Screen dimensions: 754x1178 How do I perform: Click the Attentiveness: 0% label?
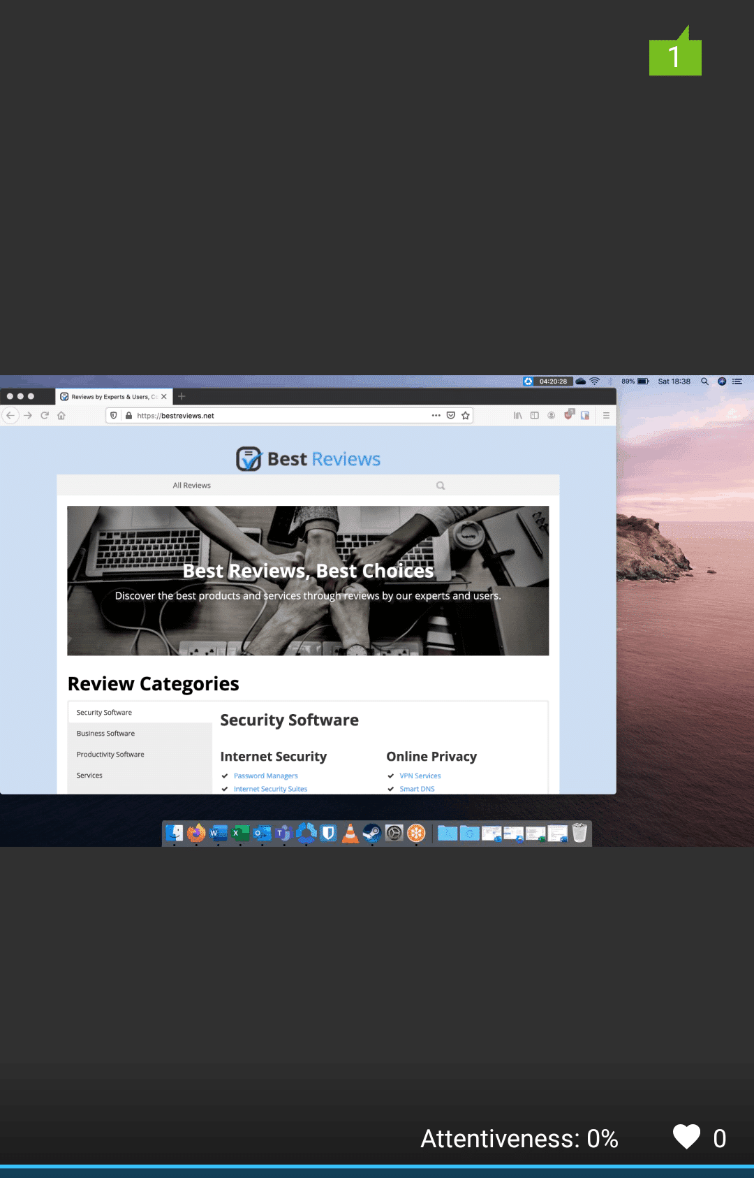pyautogui.click(x=519, y=1138)
